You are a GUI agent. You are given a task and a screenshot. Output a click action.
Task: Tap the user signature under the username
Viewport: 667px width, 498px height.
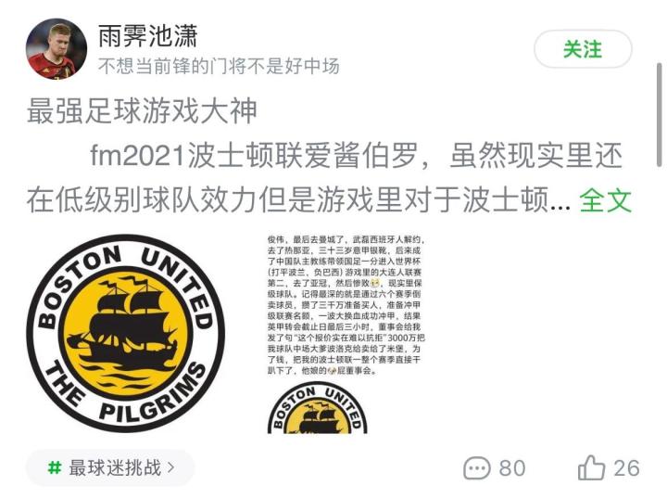[x=219, y=66]
